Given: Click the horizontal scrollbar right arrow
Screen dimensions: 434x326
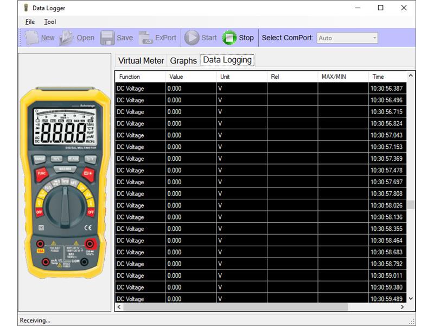Looking at the screenshot, I should [x=403, y=307].
